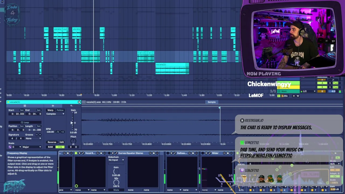
Task: Click the Pitch knob
Action: click(x=73, y=141)
